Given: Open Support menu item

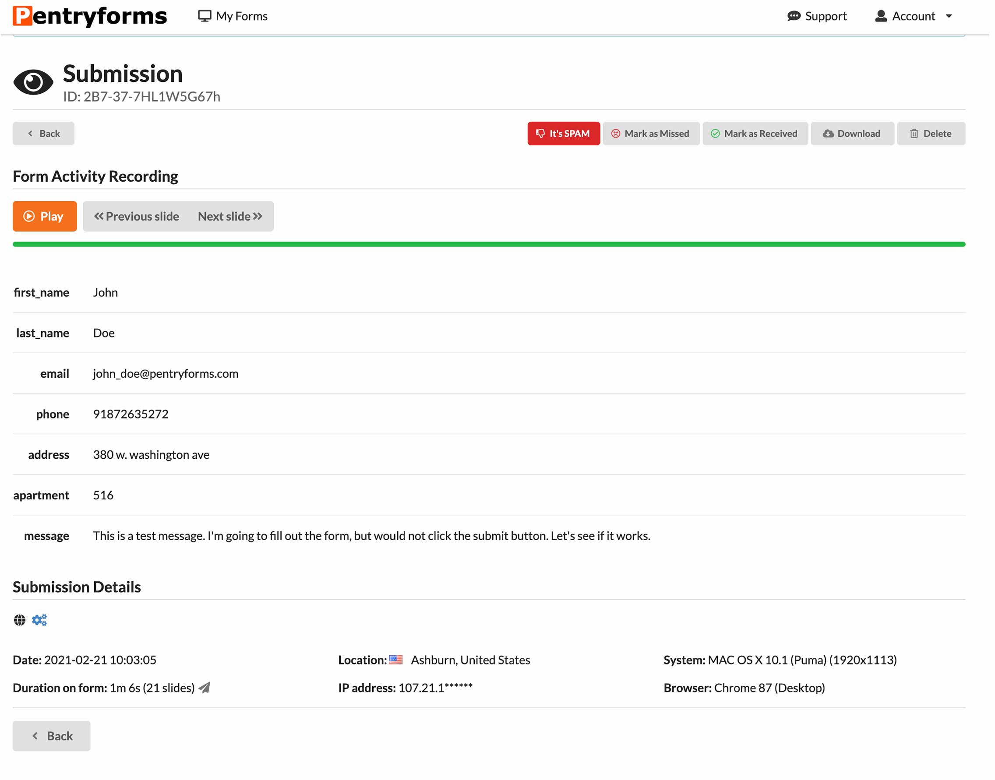Looking at the screenshot, I should tap(826, 16).
